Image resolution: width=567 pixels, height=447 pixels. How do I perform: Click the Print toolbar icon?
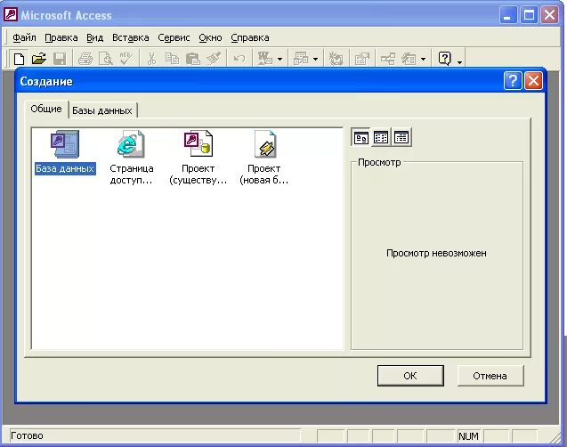click(x=85, y=58)
